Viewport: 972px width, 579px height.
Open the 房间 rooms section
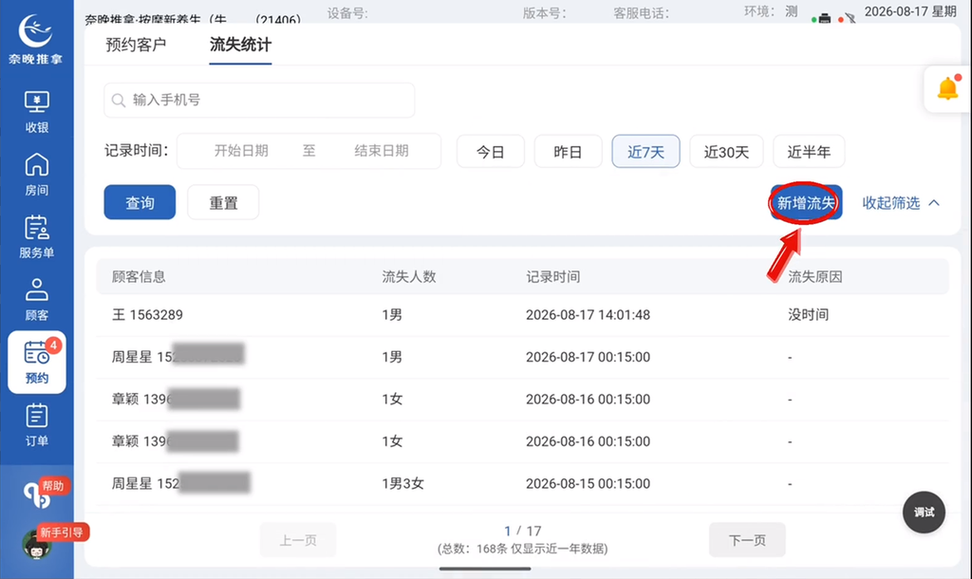pos(37,175)
